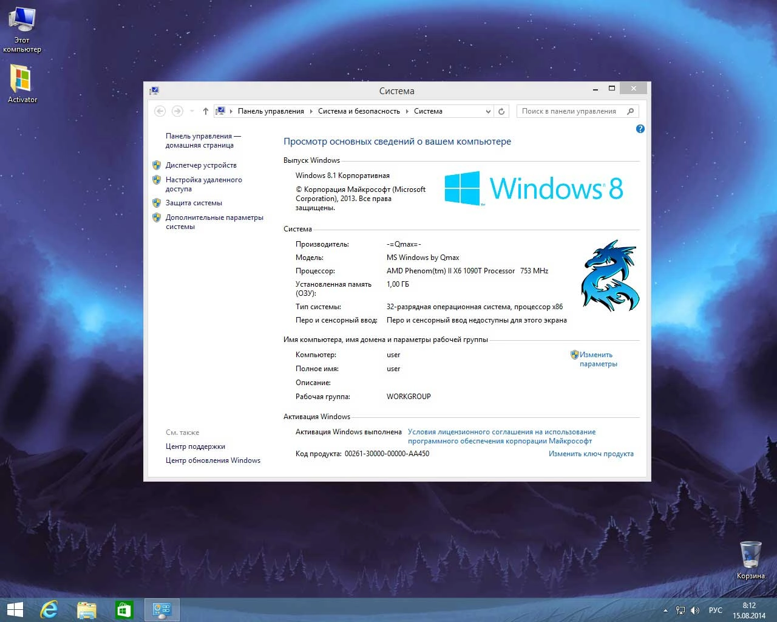This screenshot has width=777, height=622.
Task: Click Изменить параметры link
Action: 598,359
